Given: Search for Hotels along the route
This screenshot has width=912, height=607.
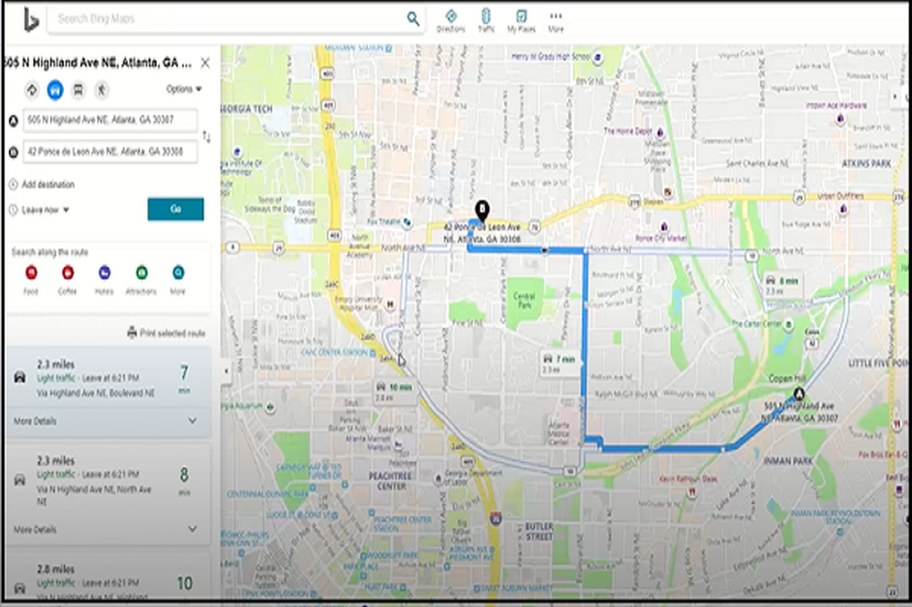Looking at the screenshot, I should pos(104,273).
